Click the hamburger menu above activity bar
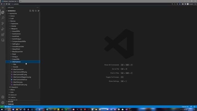 [3, 7]
